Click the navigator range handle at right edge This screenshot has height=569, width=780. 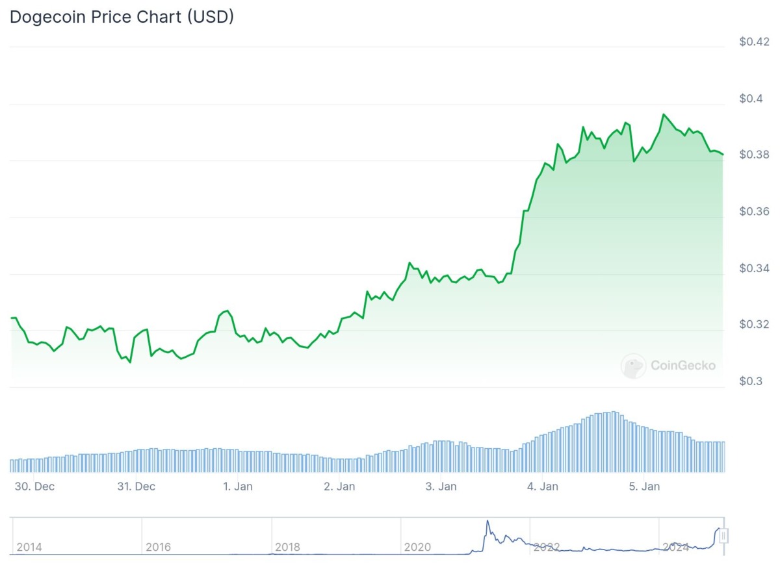[723, 536]
